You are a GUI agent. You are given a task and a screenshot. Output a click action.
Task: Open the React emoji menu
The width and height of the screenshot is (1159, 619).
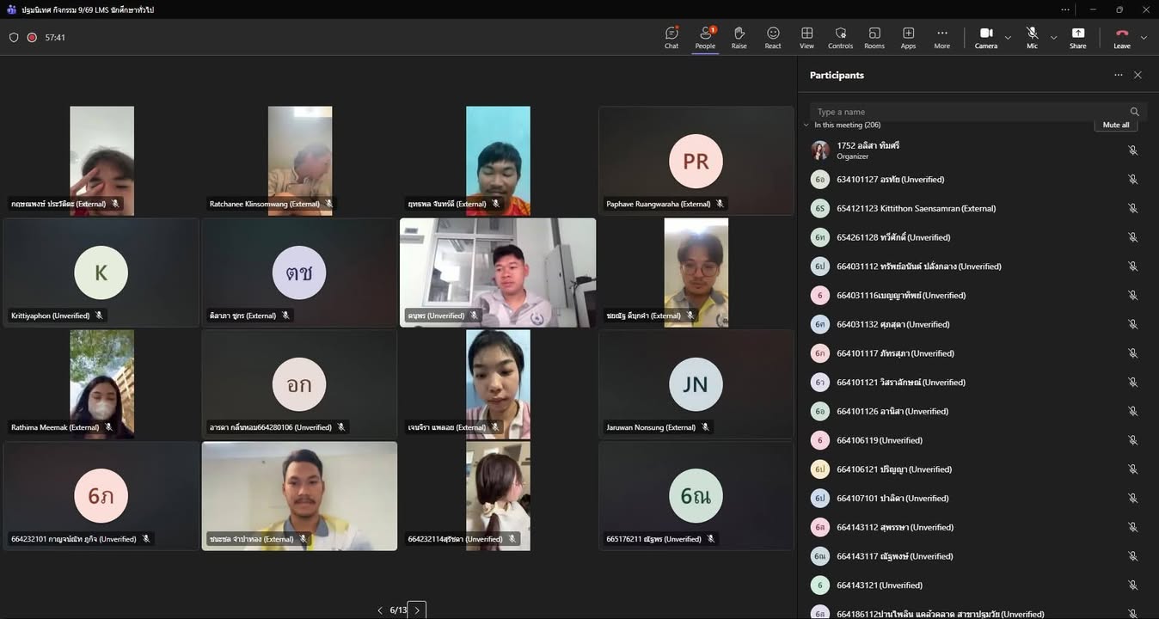click(773, 37)
